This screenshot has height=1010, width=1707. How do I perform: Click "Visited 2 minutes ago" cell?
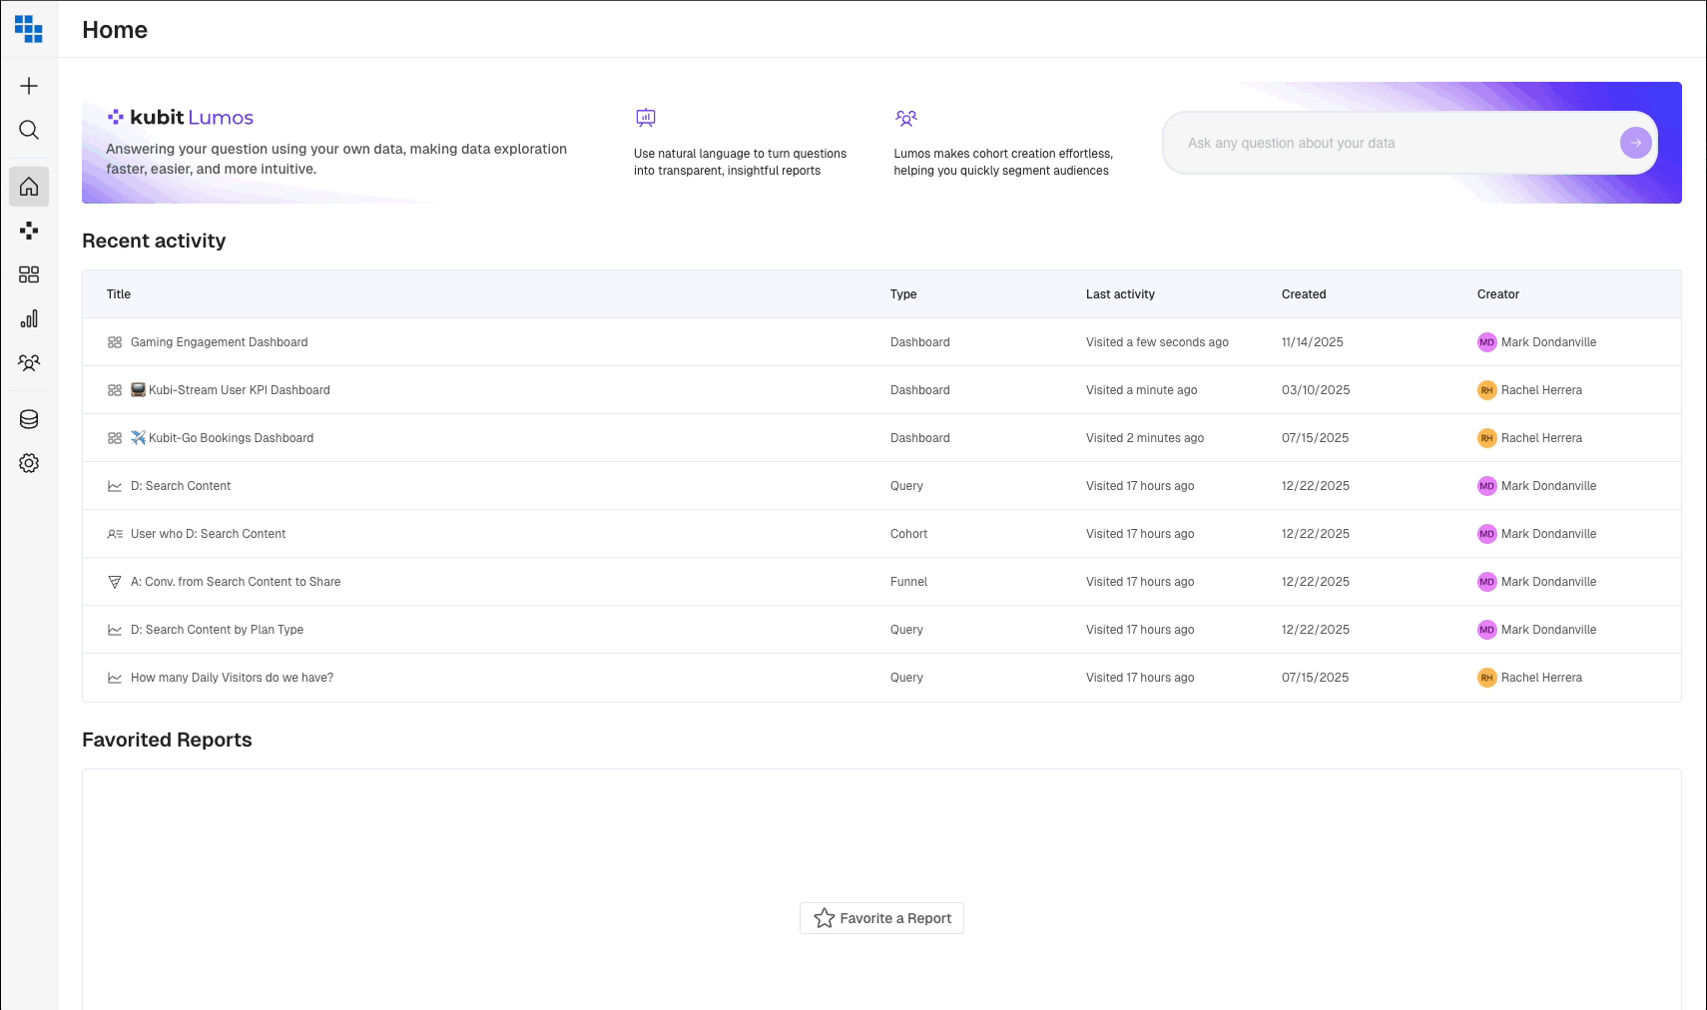(x=1145, y=438)
